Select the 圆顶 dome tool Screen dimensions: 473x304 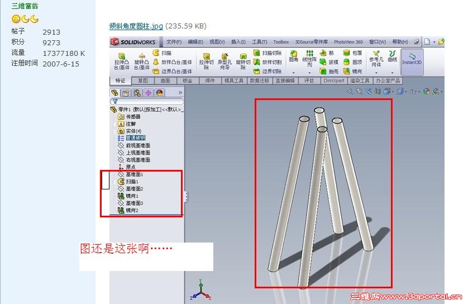[x=352, y=62]
